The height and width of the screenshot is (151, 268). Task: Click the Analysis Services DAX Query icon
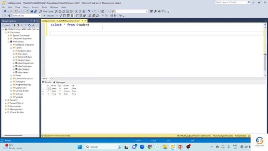click(71, 11)
